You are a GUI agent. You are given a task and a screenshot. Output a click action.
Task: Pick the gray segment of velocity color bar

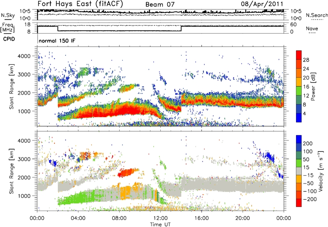coord(299,171)
